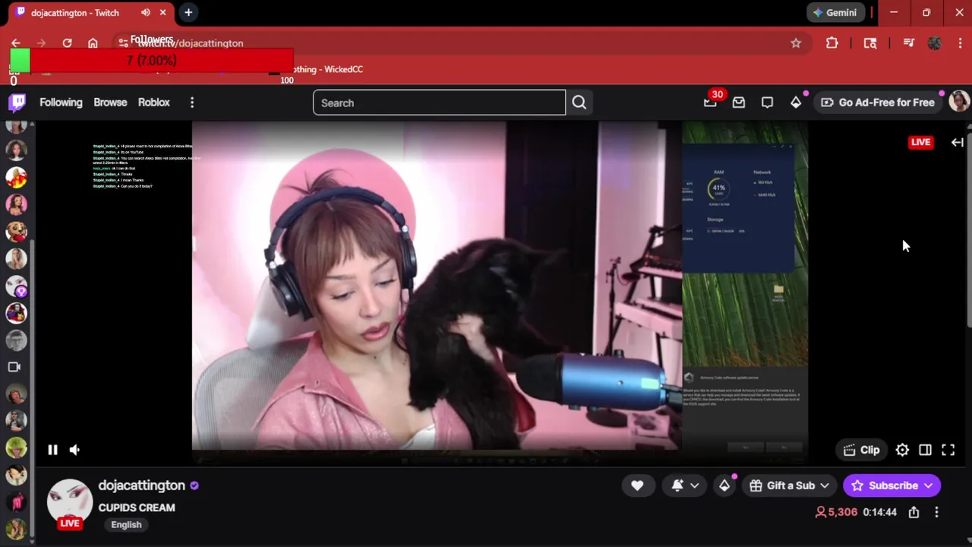Bookmark this page with star icon
Screen dimensions: 972x547
tap(796, 43)
